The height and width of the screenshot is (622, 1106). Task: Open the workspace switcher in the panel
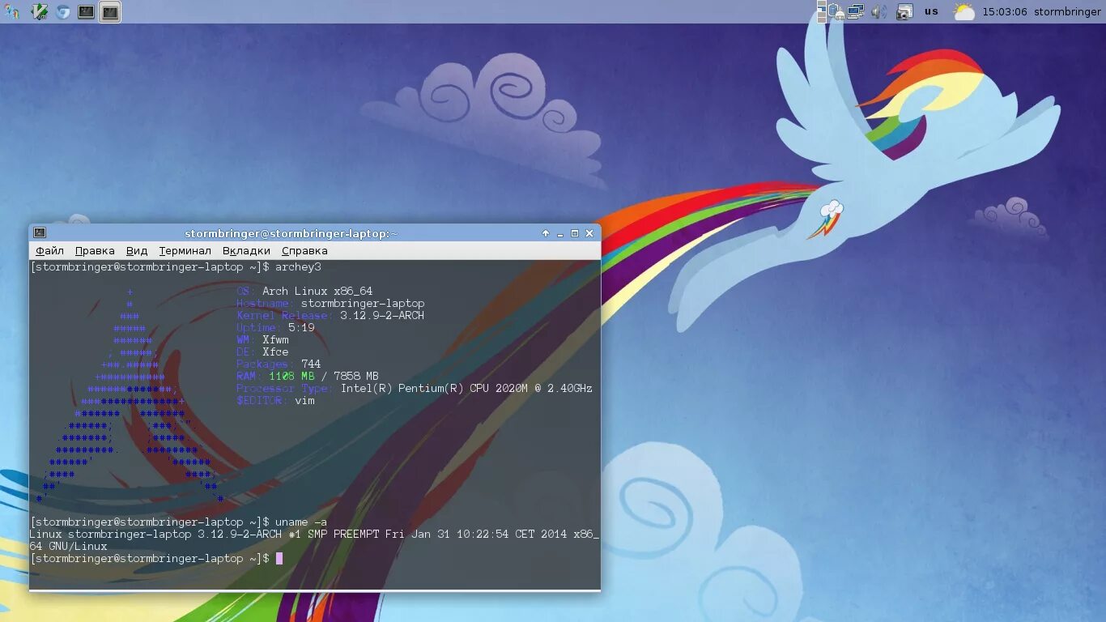pyautogui.click(x=822, y=11)
